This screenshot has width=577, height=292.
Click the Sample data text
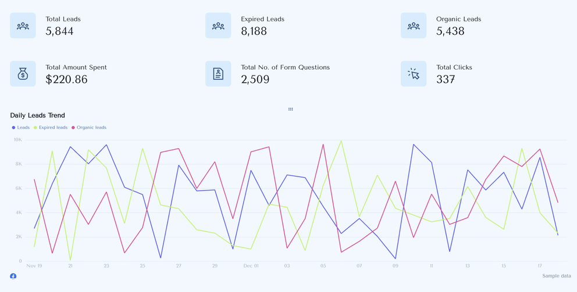click(557, 276)
